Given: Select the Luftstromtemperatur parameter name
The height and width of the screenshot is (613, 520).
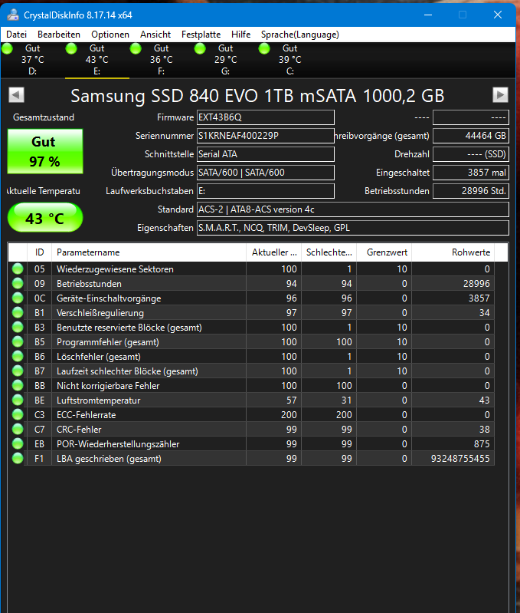Looking at the screenshot, I should [x=98, y=400].
